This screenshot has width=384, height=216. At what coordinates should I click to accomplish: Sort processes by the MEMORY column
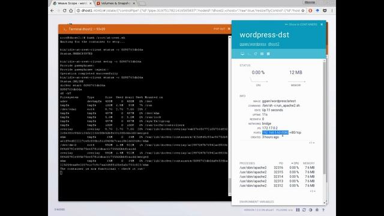click(308, 163)
